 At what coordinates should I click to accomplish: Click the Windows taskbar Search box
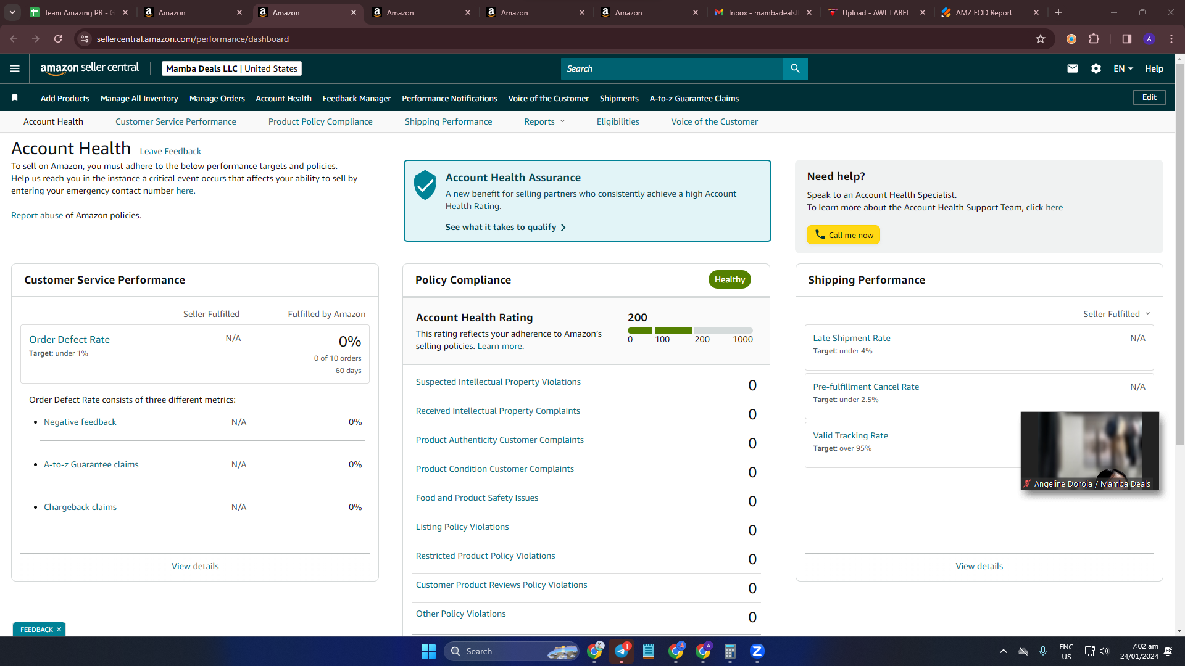pyautogui.click(x=512, y=651)
